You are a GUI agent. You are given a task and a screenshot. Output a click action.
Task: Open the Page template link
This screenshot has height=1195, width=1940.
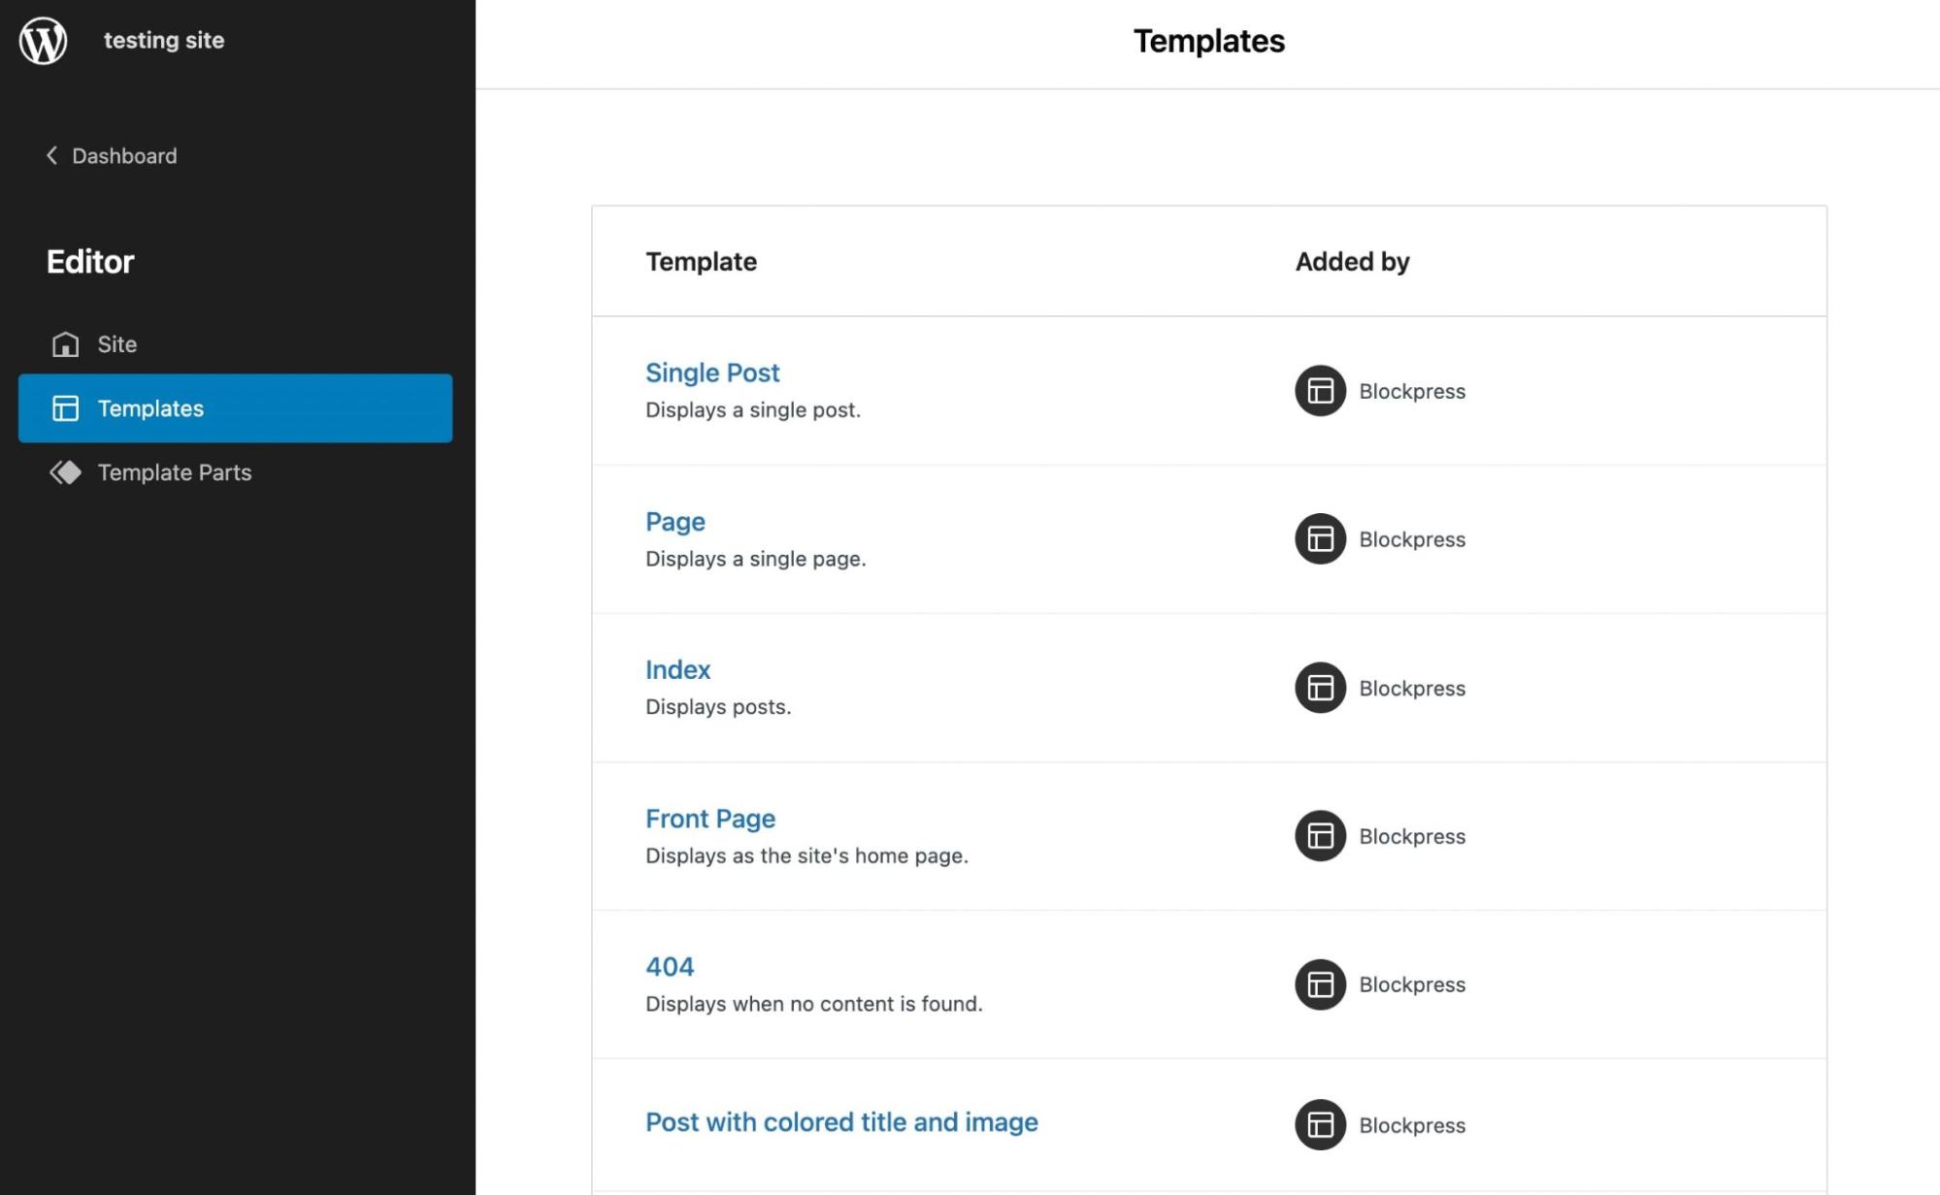(x=675, y=522)
